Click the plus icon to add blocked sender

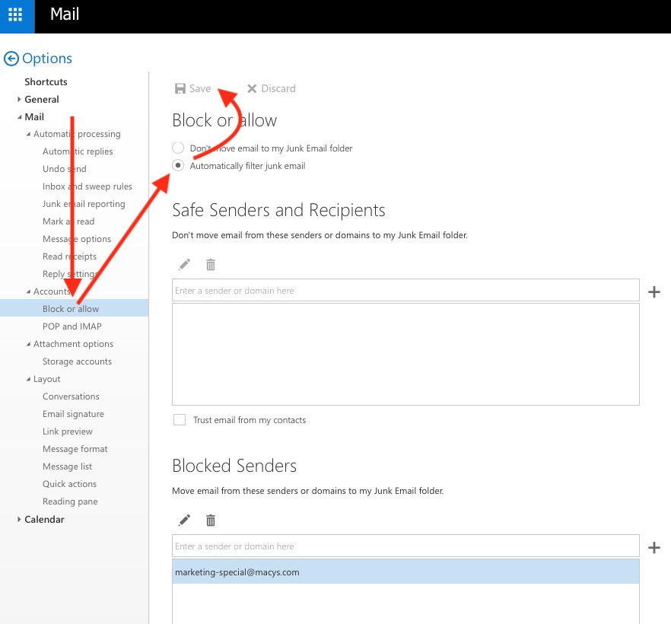click(654, 547)
